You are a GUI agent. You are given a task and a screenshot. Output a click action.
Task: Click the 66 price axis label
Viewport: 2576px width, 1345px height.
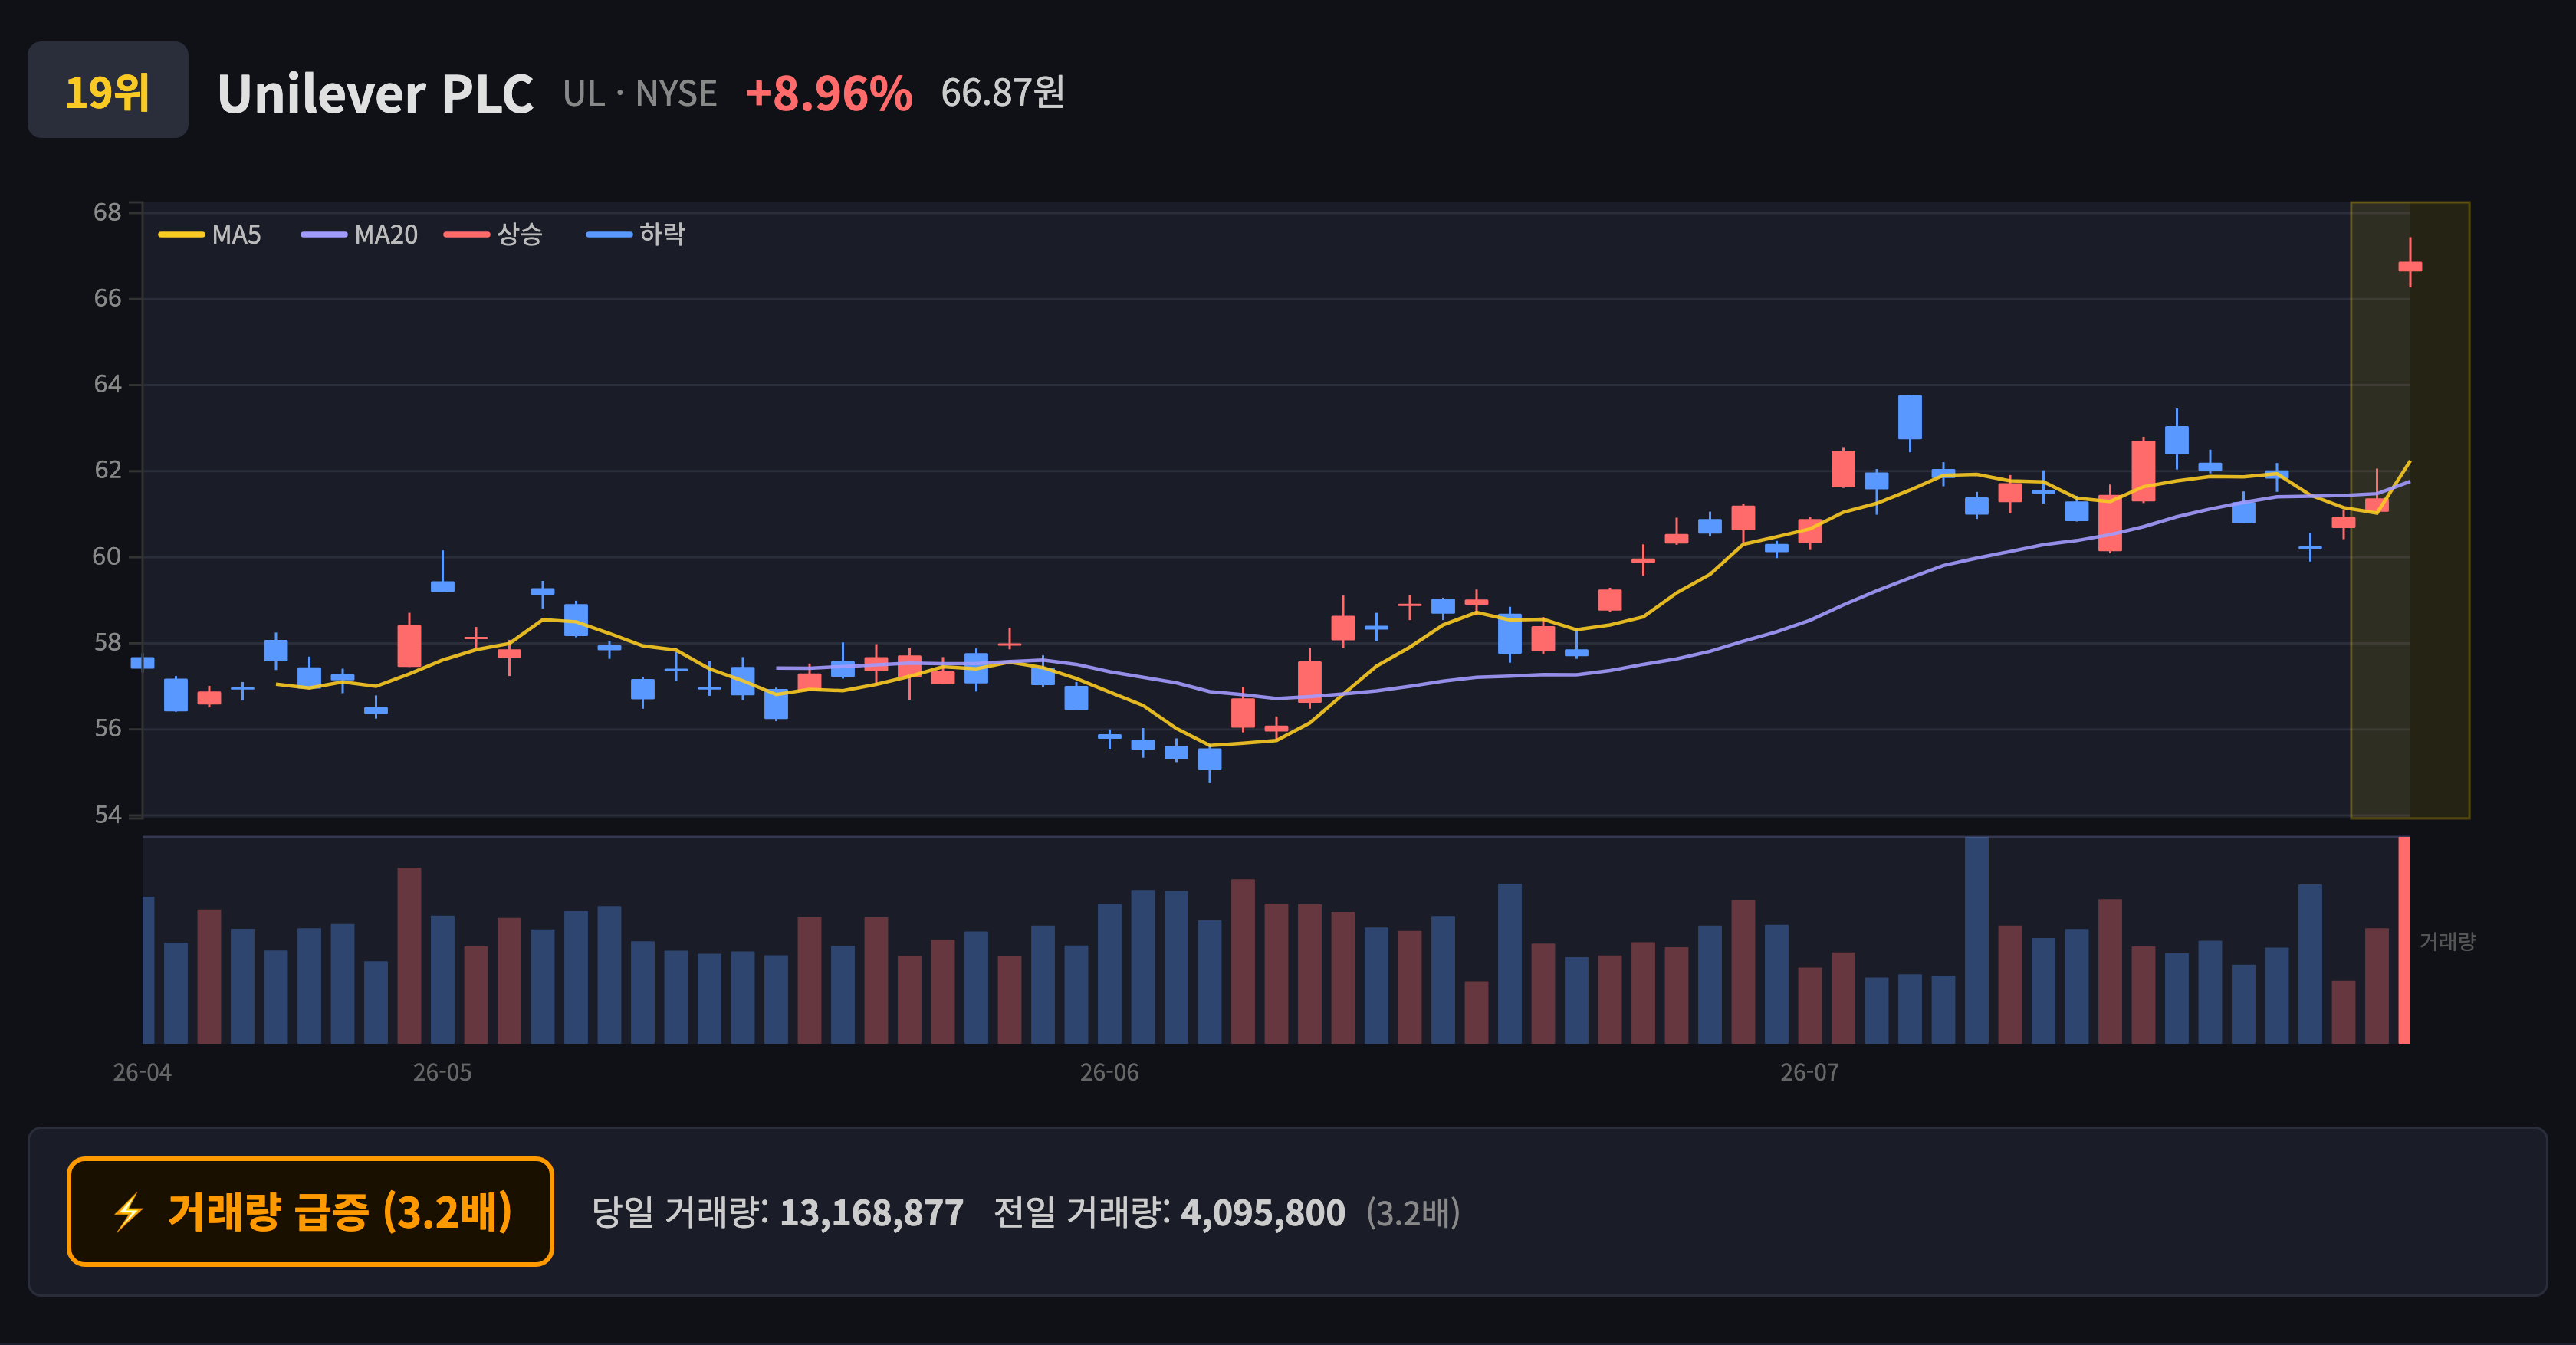pos(107,298)
